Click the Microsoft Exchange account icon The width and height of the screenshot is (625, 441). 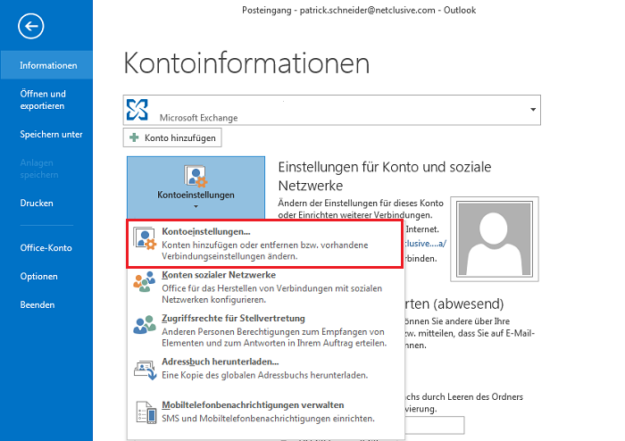[x=137, y=110]
